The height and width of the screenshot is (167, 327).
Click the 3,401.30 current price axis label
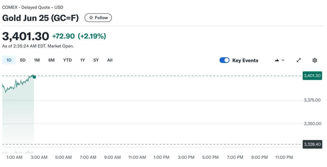click(312, 76)
